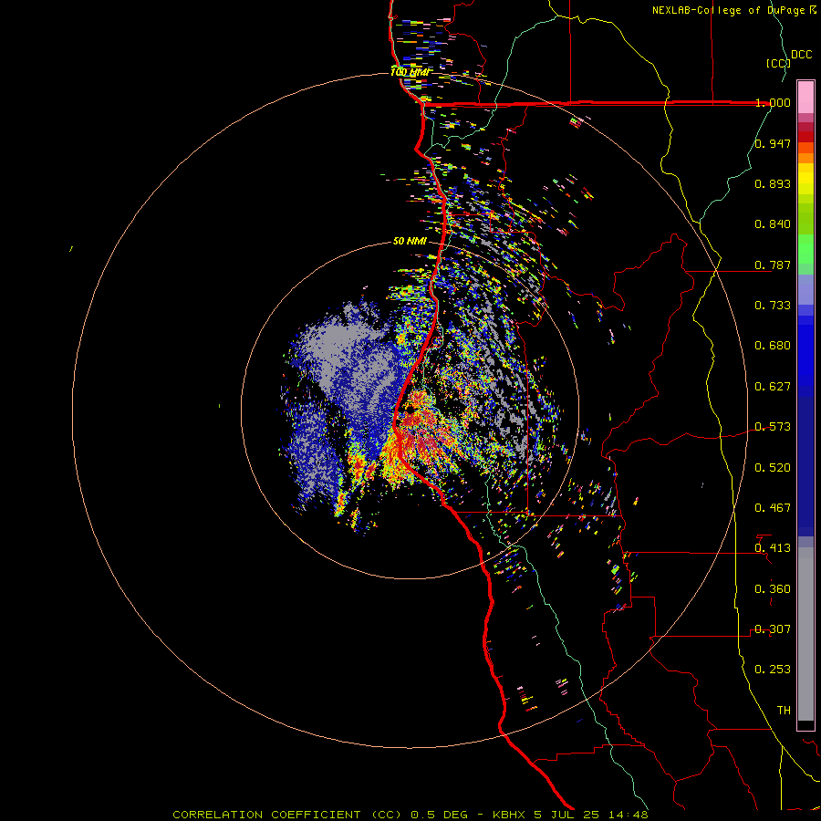Click the 0.733 scale value
The image size is (821, 821).
click(773, 306)
